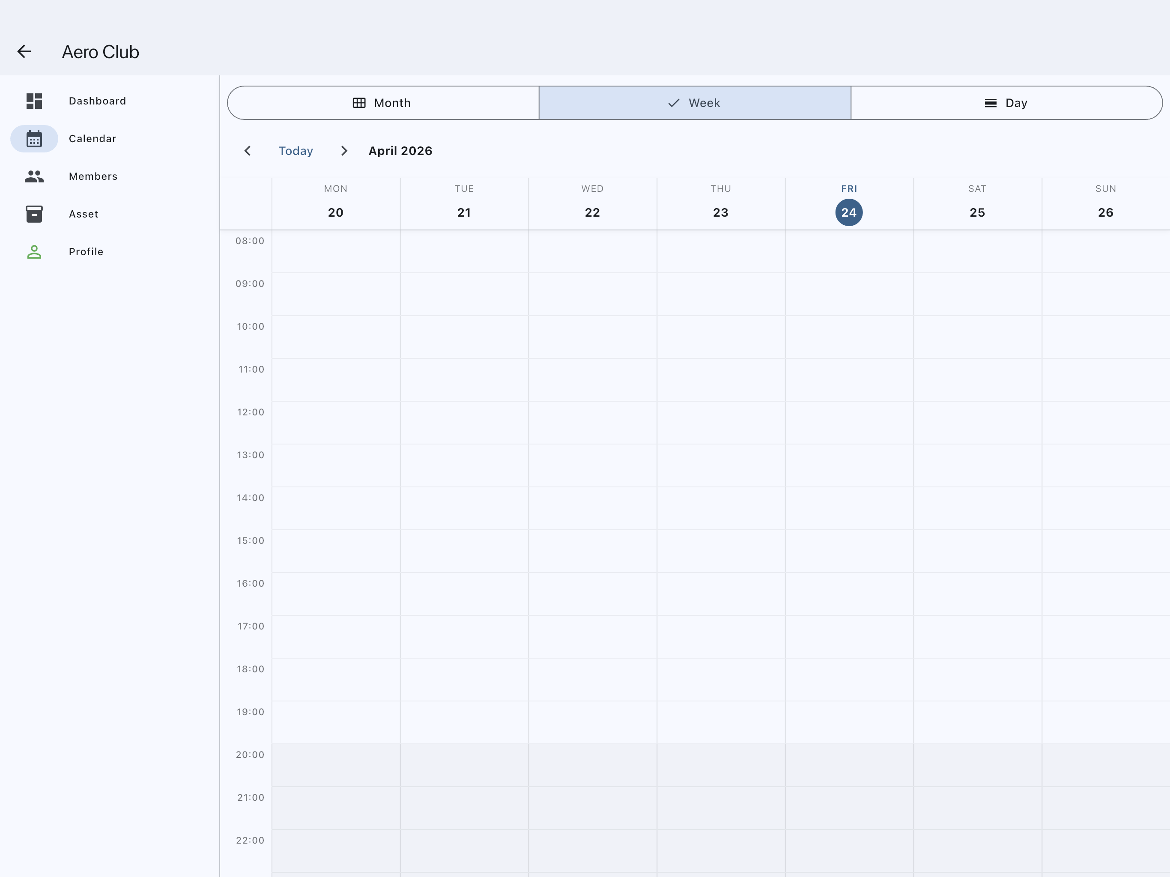
Task: Select the Asset label in the sidebar
Action: click(84, 214)
